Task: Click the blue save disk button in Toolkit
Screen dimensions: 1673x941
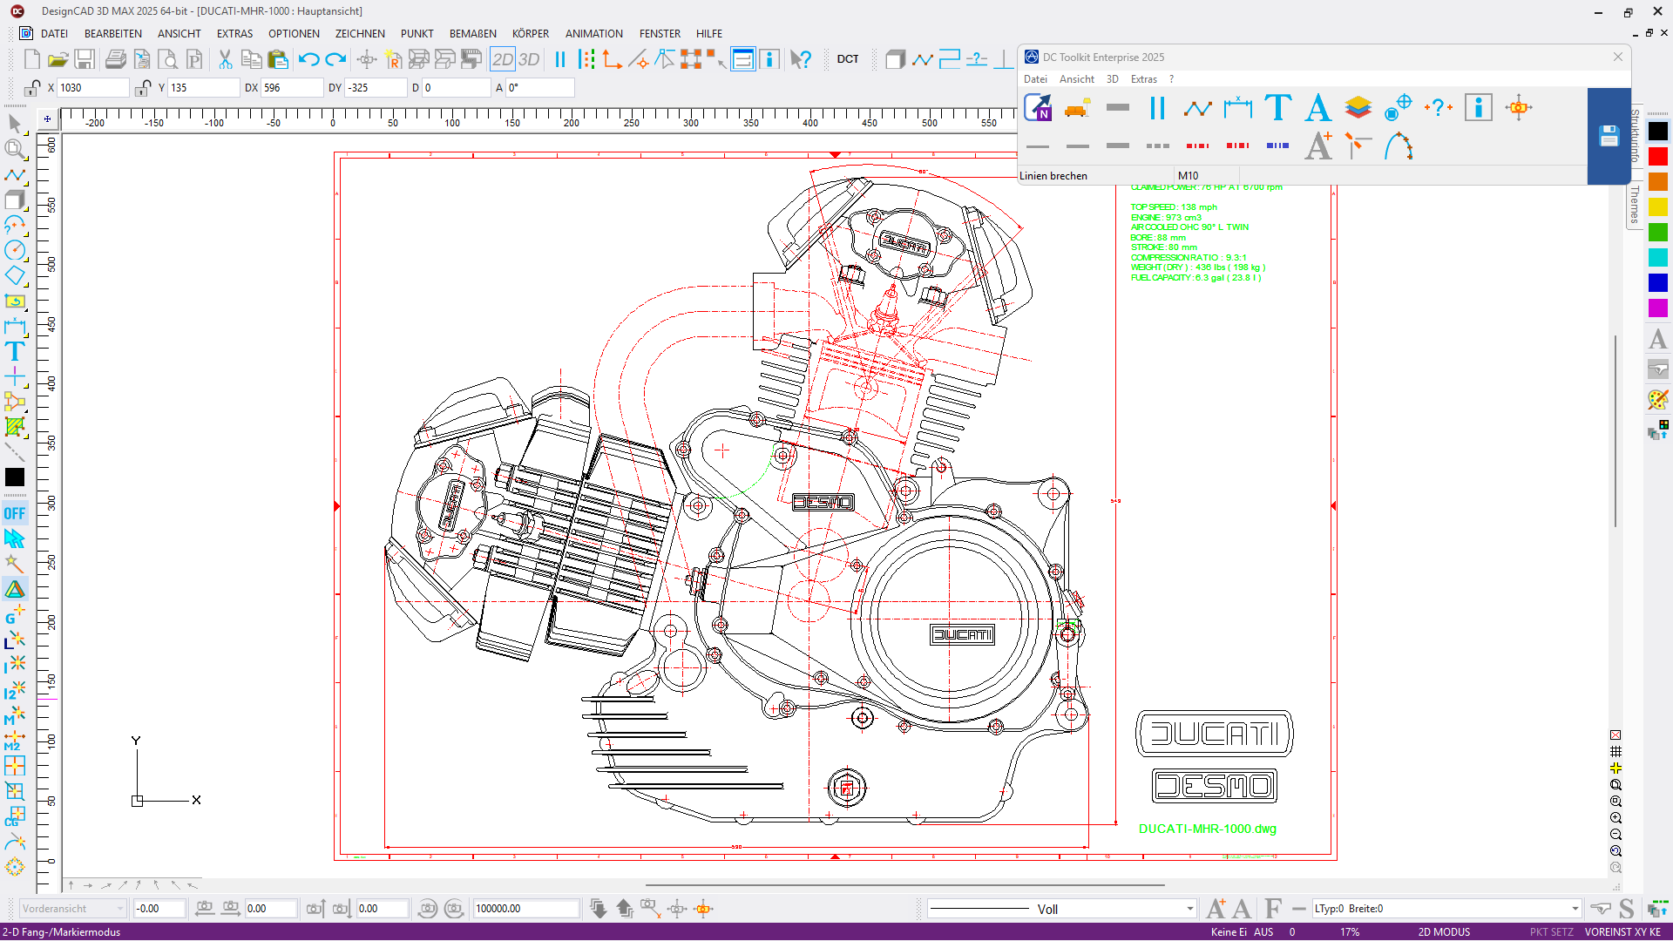Action: tap(1609, 136)
